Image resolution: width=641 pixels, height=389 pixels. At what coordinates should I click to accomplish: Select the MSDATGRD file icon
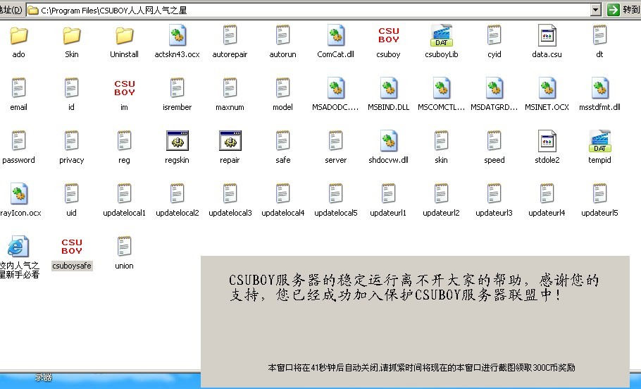pos(494,89)
